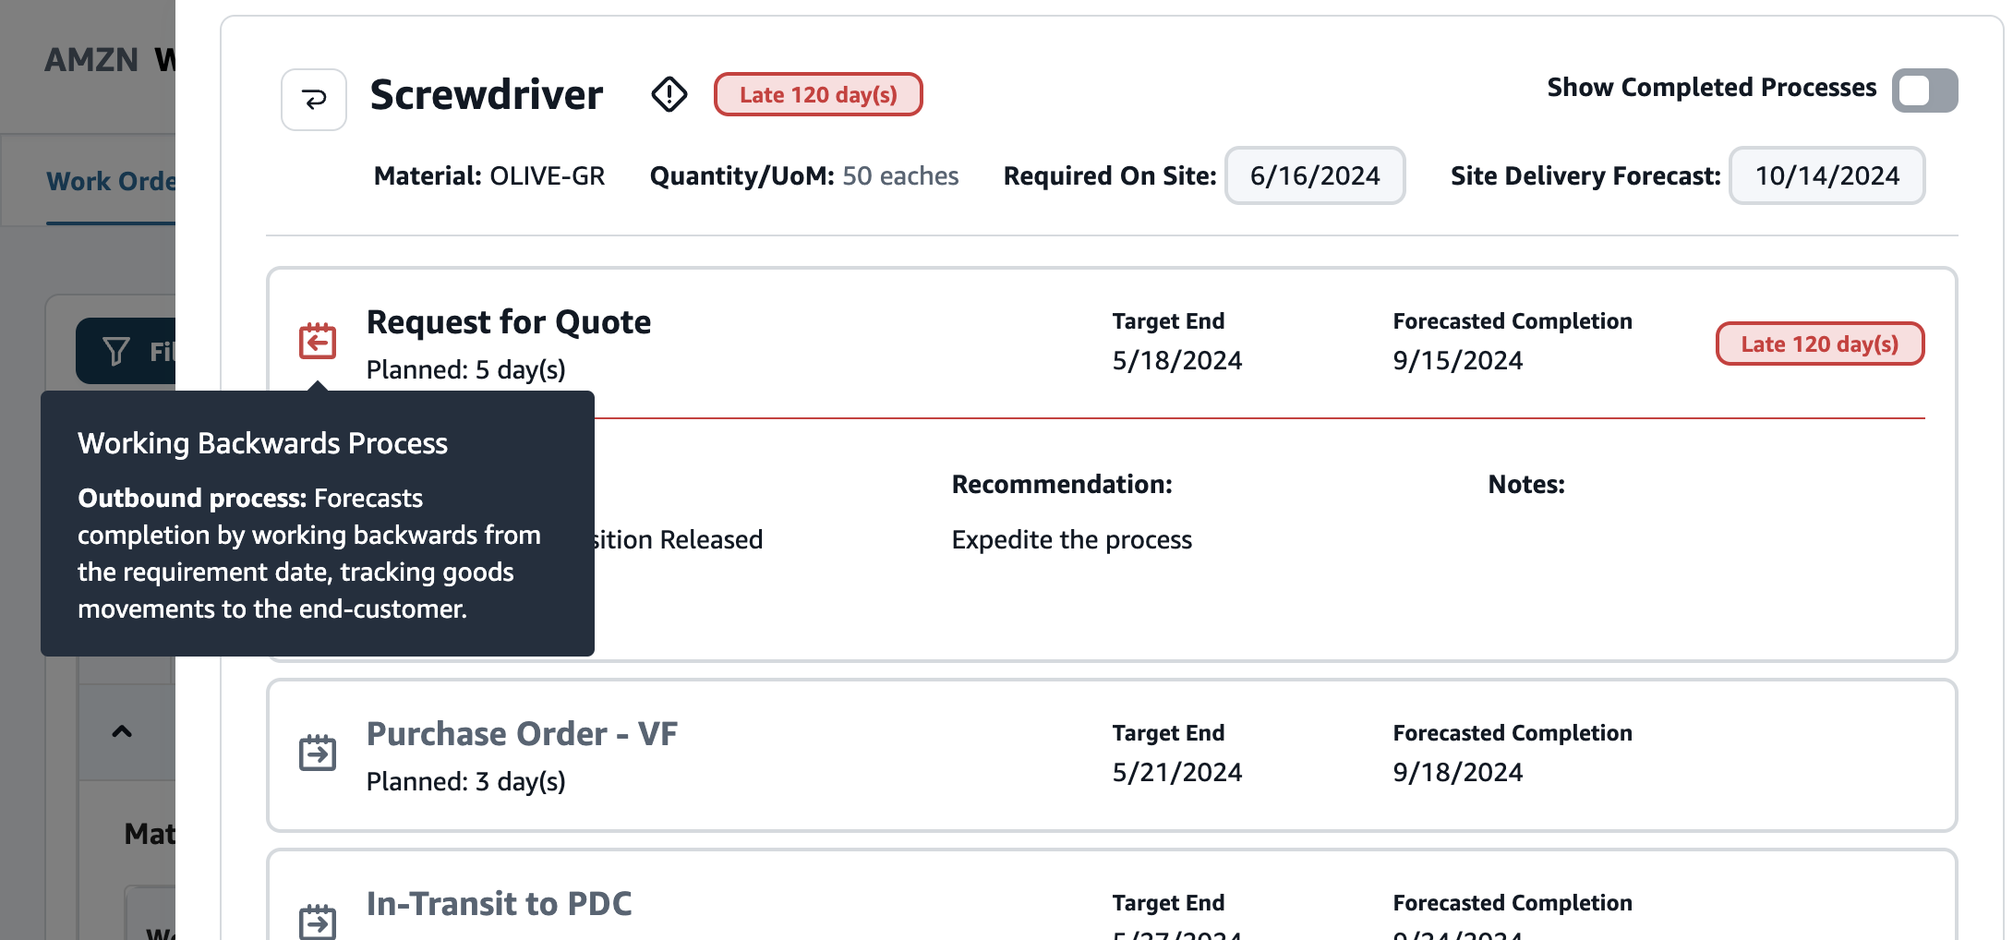Viewport: 2013px width, 940px height.
Task: Click the Working Backwards Process tooltip
Action: 317,524
